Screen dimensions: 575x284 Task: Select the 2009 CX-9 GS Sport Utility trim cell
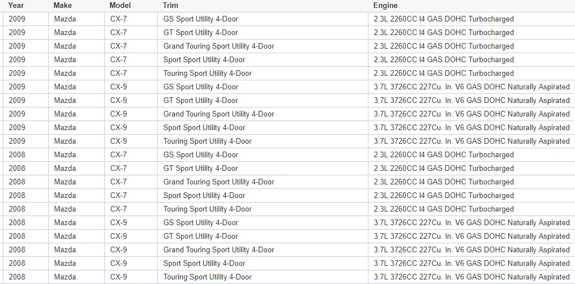click(x=263, y=87)
